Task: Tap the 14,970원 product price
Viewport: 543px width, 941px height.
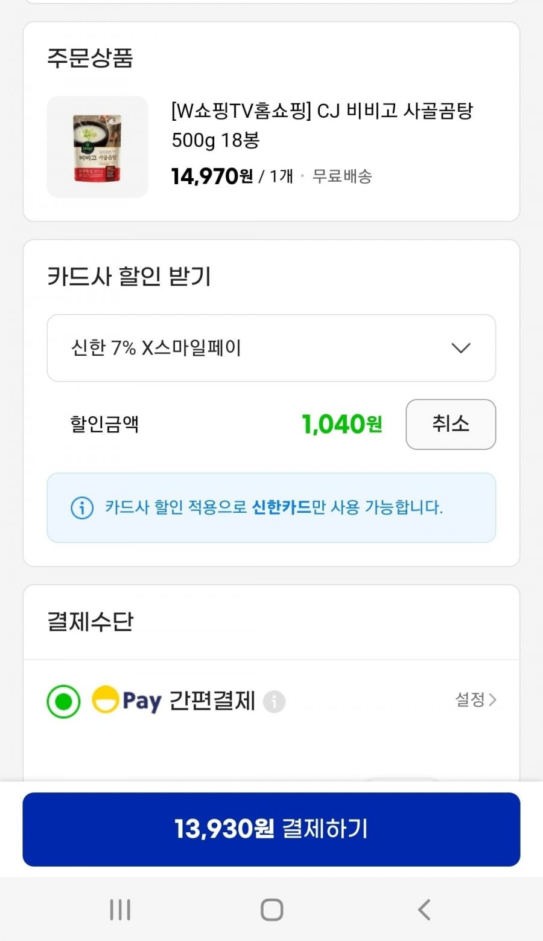Action: (x=212, y=176)
